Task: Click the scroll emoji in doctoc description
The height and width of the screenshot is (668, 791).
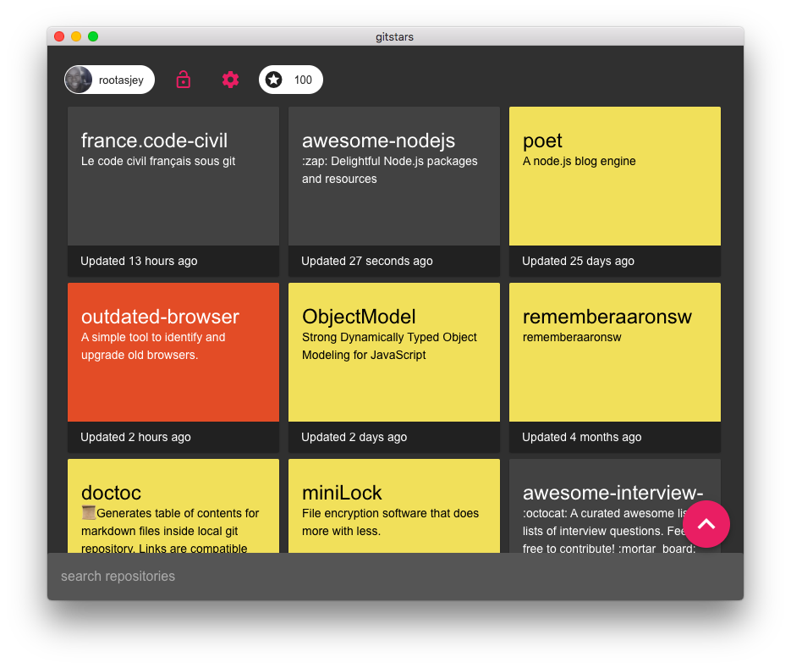Action: coord(89,512)
